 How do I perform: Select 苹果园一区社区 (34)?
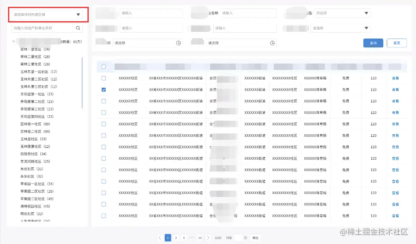(x=37, y=184)
